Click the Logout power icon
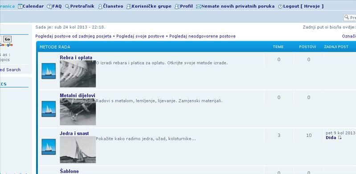This screenshot has height=174, width=356. (x=280, y=7)
